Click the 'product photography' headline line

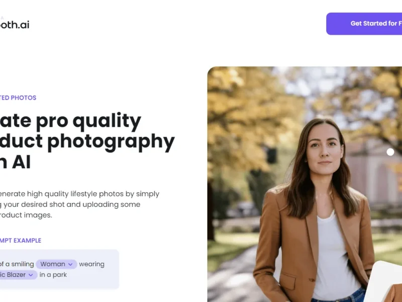pyautogui.click(x=87, y=142)
